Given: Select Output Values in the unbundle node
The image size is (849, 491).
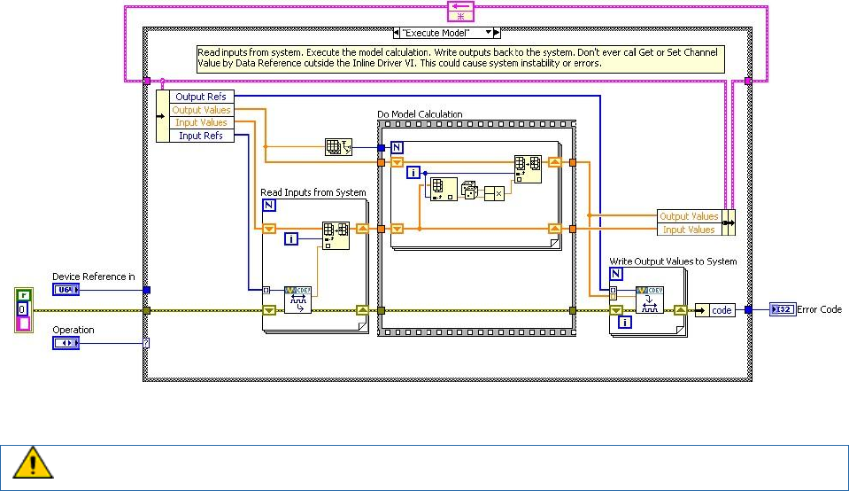Looking at the screenshot, I should [202, 110].
